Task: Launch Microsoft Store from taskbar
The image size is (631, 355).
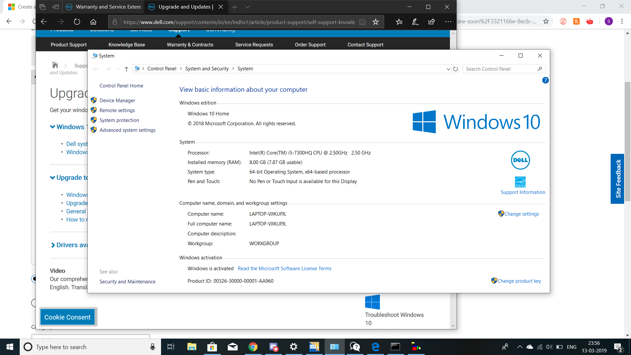Action: (x=212, y=347)
